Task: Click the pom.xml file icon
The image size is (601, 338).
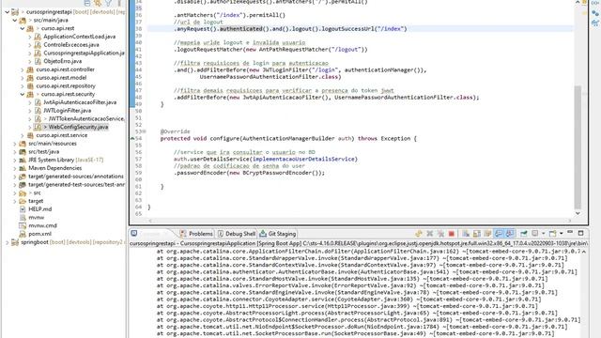Action: (x=23, y=234)
